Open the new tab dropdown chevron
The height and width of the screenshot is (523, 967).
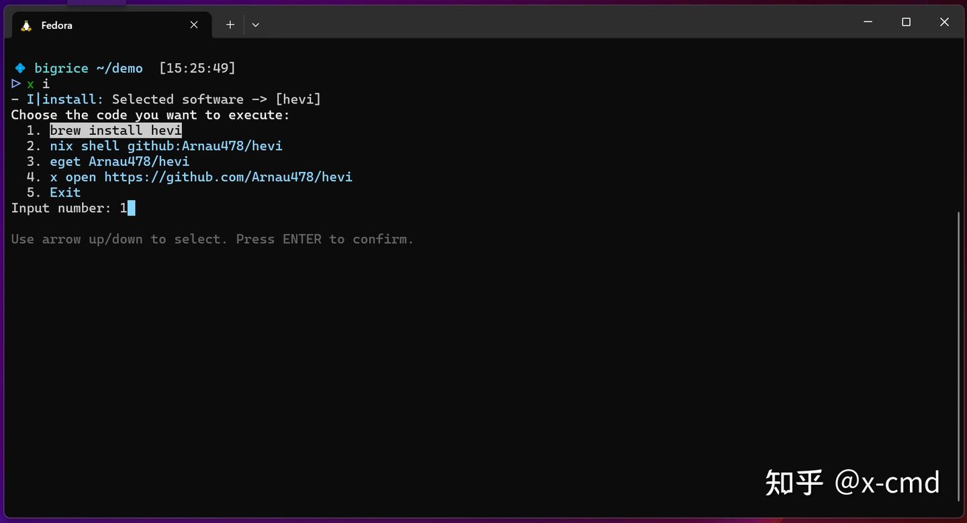coord(255,24)
